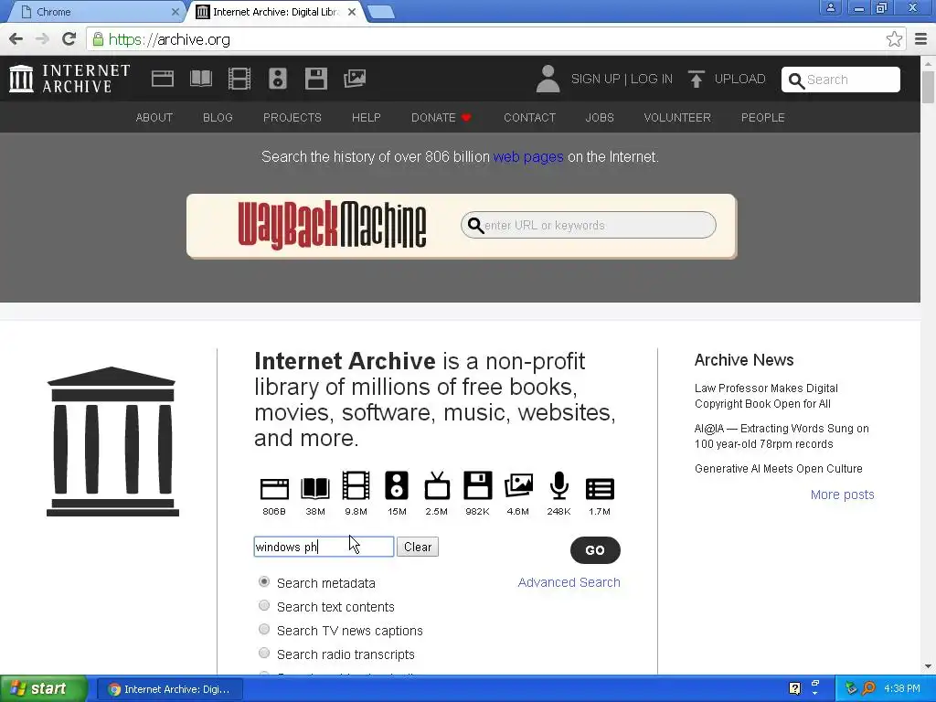This screenshot has height=702, width=936.
Task: Open the VOLUNTEER menu item
Action: 677,118
